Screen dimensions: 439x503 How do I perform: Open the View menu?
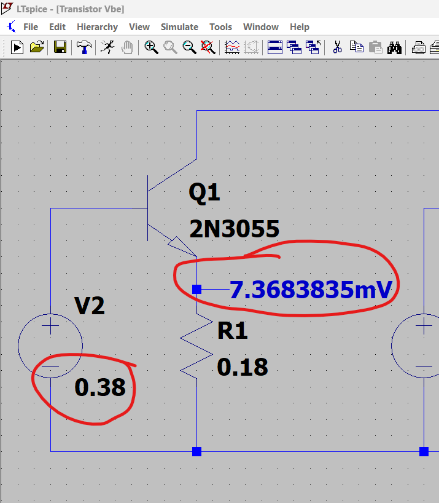tap(139, 27)
